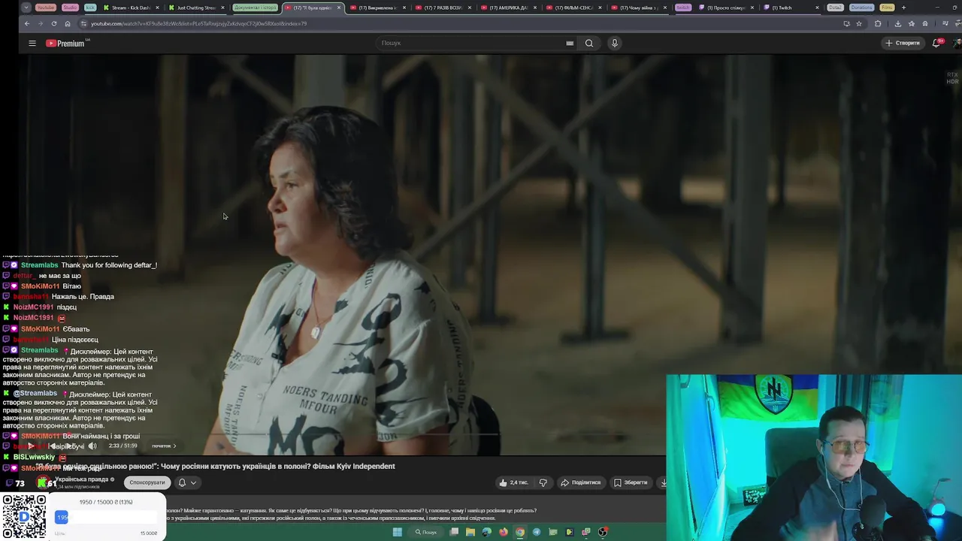Switch to (17) АМЕРИКА ДА tab
The height and width of the screenshot is (541, 962).
[507, 8]
